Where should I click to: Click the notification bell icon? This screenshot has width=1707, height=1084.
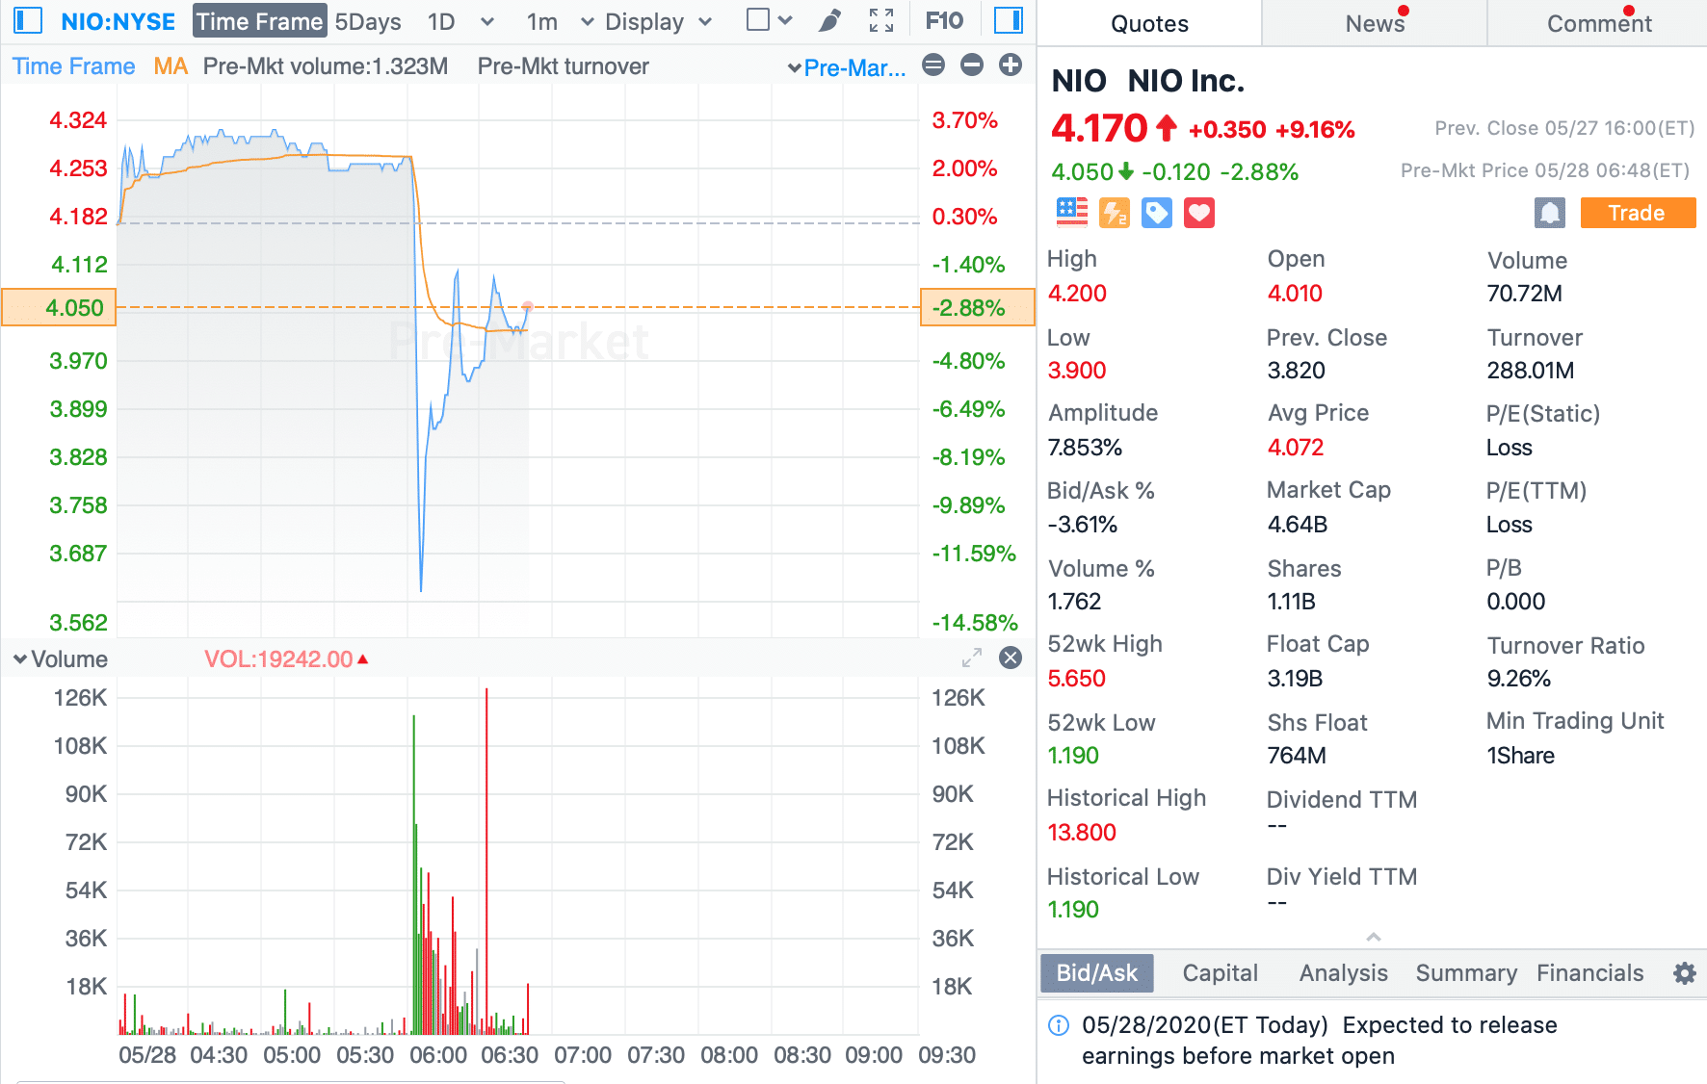coord(1549,213)
